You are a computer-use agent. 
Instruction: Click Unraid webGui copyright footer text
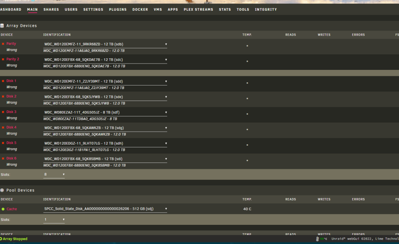tap(365, 239)
